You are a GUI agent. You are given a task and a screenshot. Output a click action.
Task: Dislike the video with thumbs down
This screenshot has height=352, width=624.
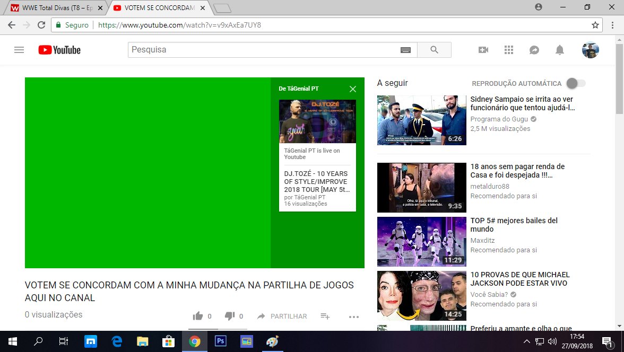tap(229, 316)
